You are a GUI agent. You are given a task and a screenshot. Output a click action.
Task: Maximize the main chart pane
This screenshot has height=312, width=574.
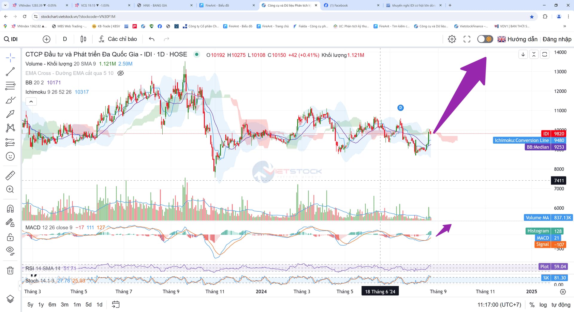[x=545, y=54]
